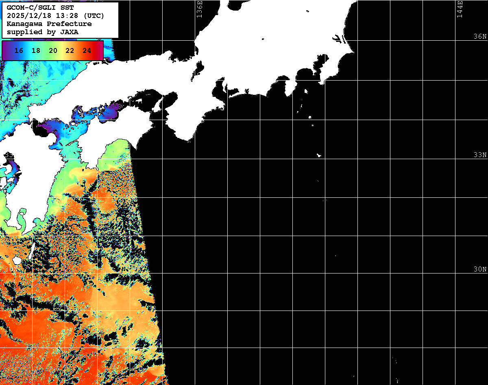Viewport: 488px width, 385px height.
Task: Pick the 18 value on color legend
Action: 36,51
